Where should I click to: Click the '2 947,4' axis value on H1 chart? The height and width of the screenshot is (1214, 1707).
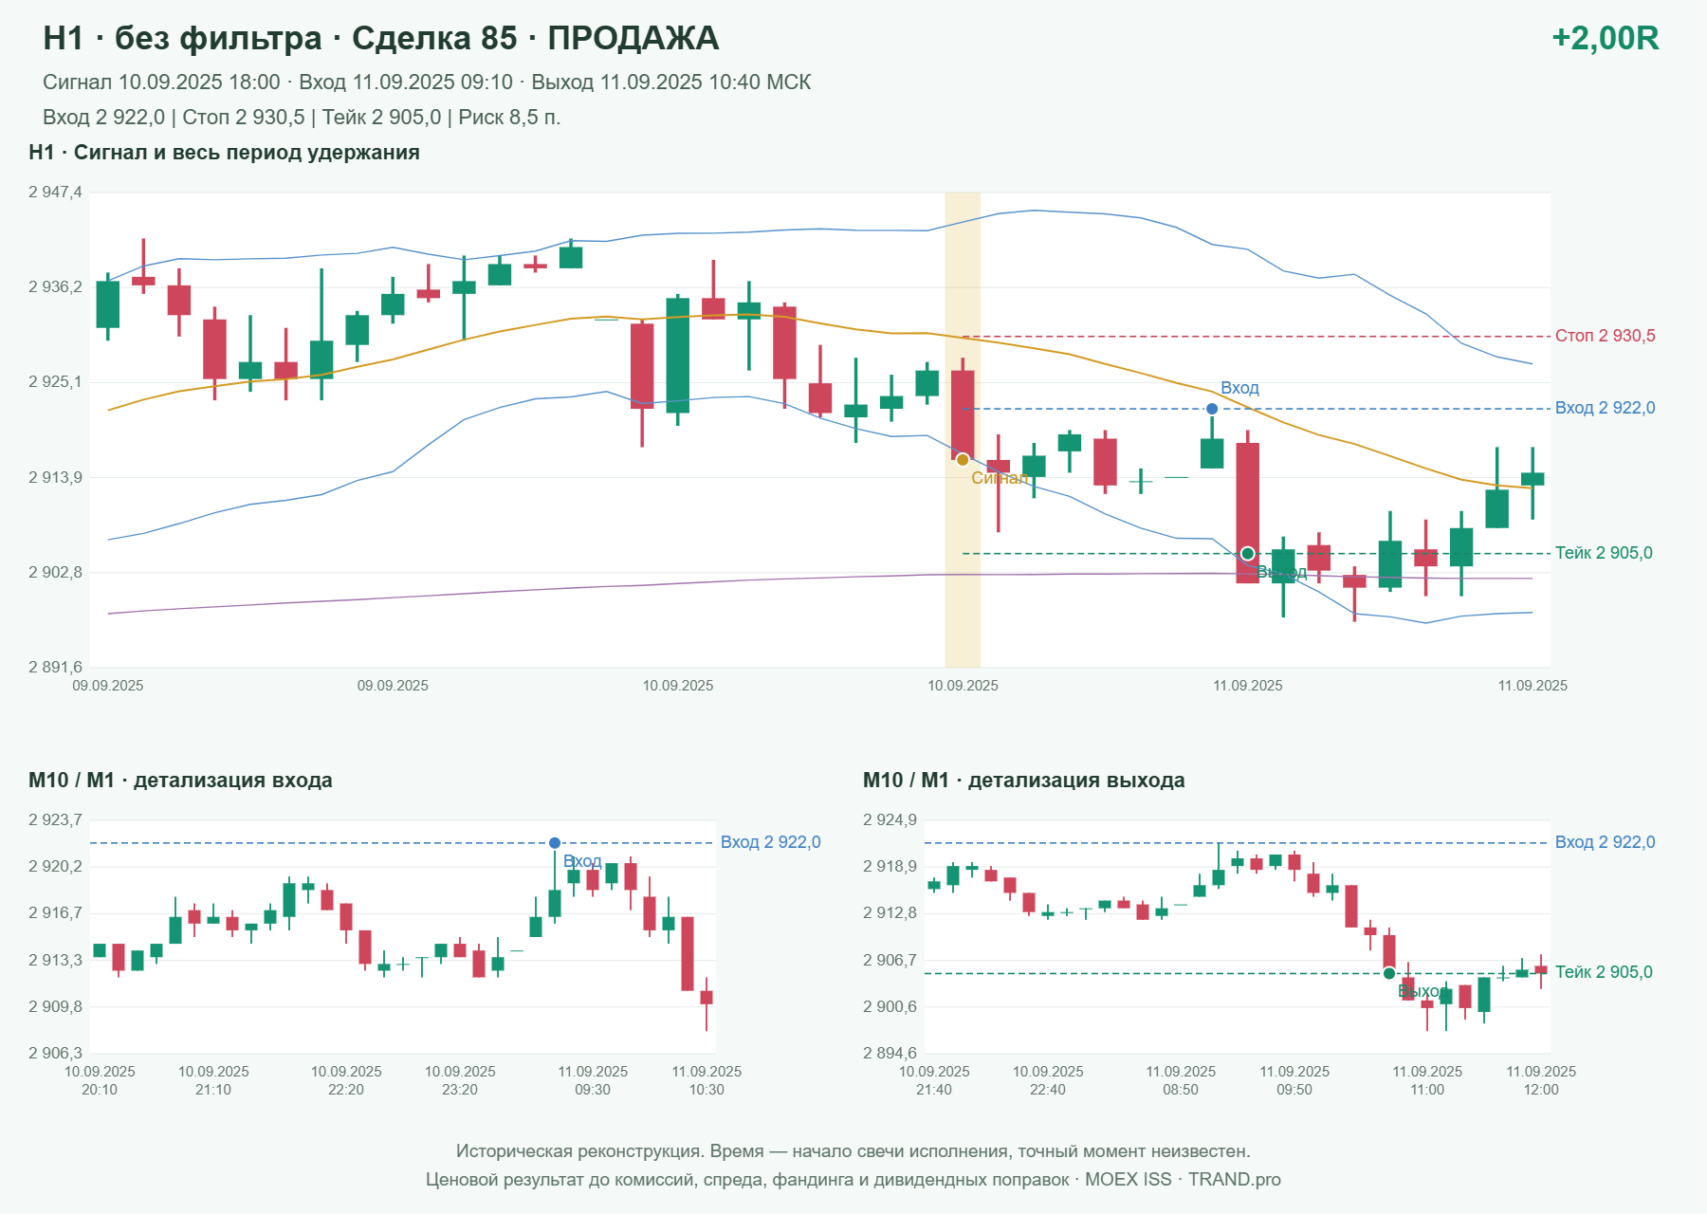(x=55, y=193)
